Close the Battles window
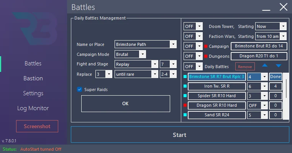Image resolution: width=292 pixels, height=153 pixels. coord(284,7)
